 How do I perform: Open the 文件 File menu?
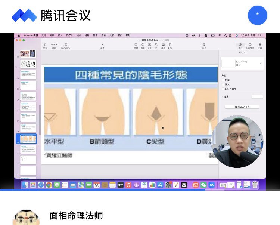point(44,36)
